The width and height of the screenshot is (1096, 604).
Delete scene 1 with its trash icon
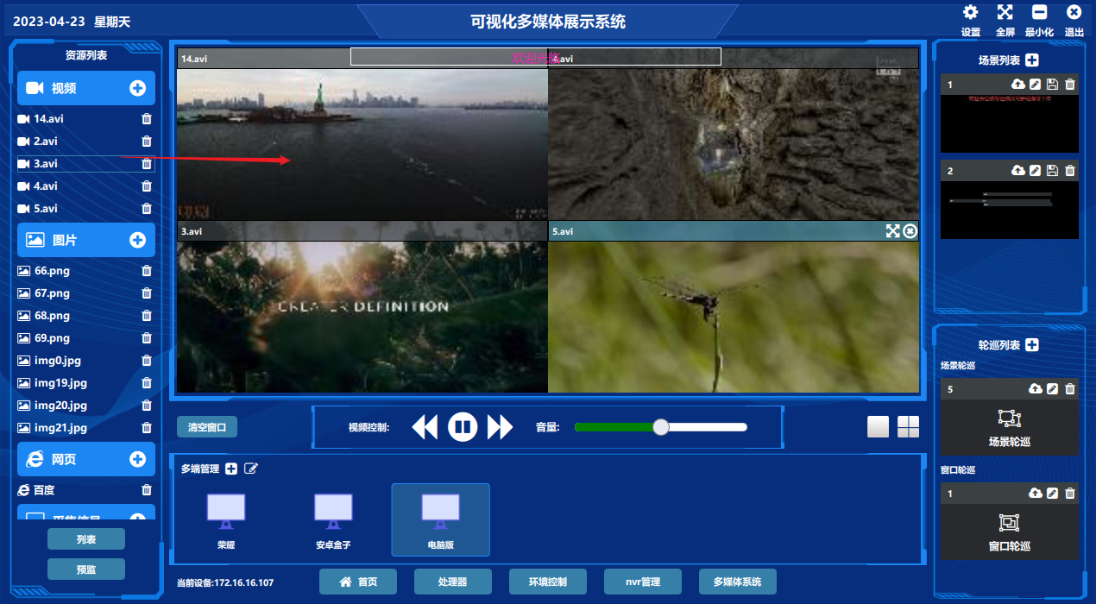click(1070, 85)
